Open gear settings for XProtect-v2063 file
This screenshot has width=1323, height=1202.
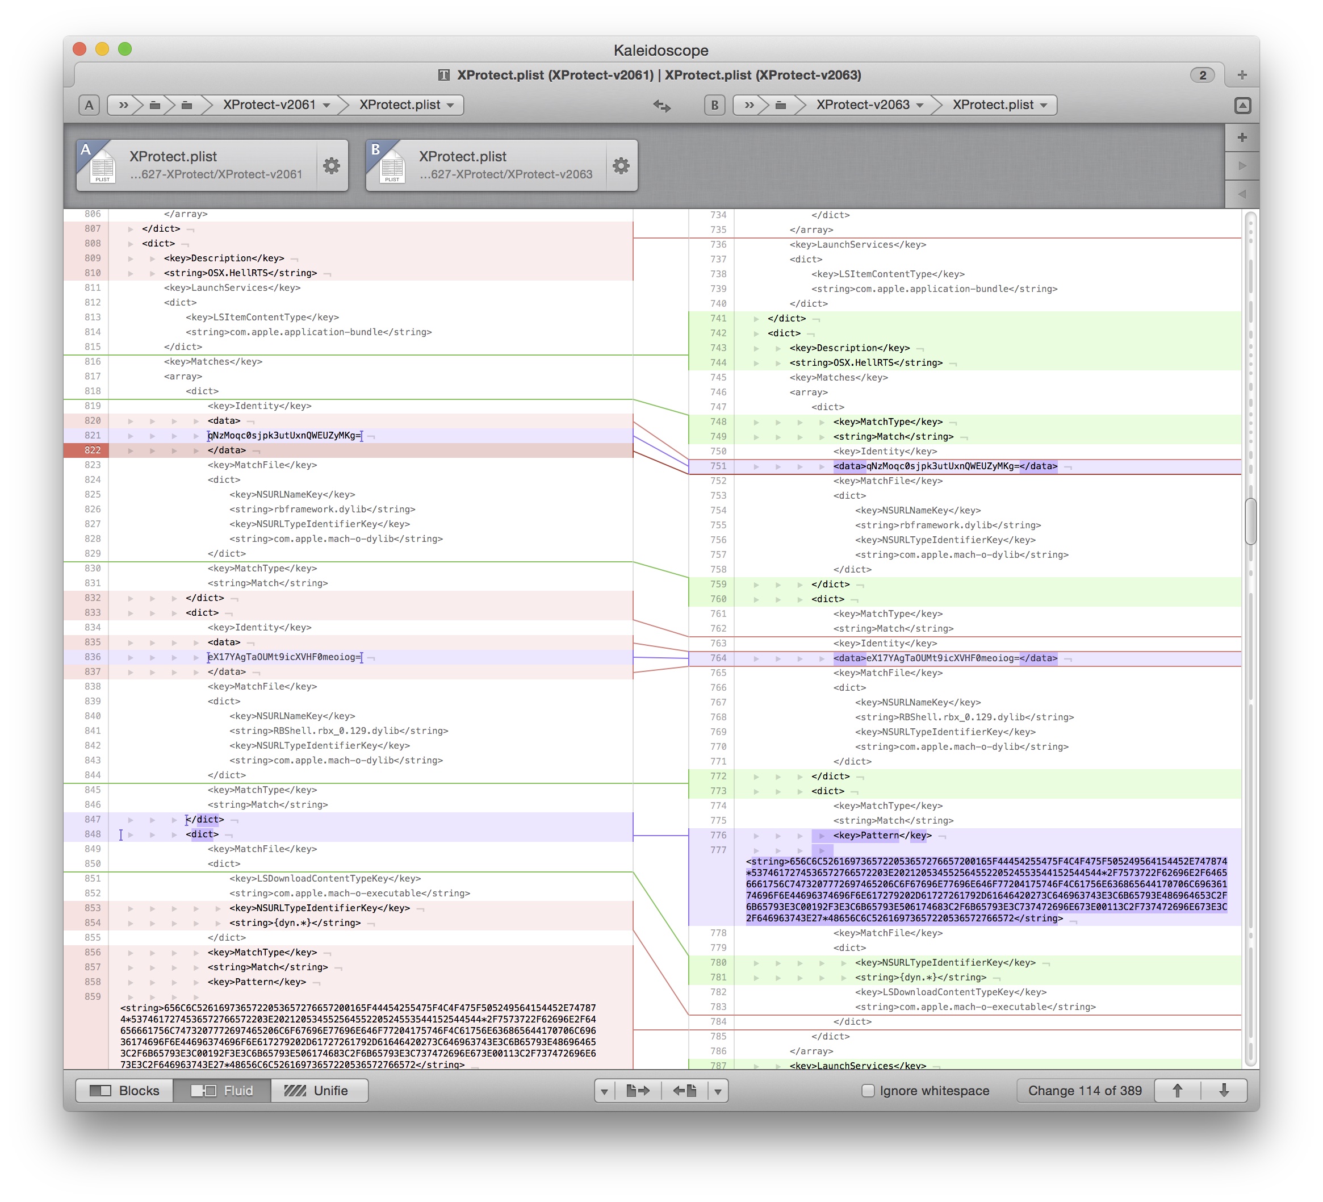(x=621, y=166)
